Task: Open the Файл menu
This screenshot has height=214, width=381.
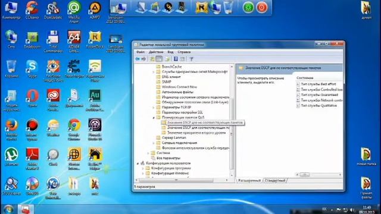Action: point(140,52)
